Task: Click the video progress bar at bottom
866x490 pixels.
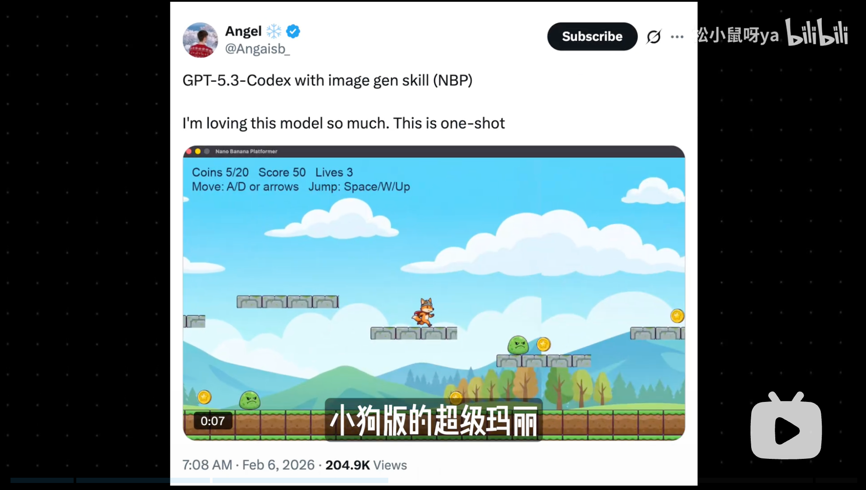Action: [433, 480]
